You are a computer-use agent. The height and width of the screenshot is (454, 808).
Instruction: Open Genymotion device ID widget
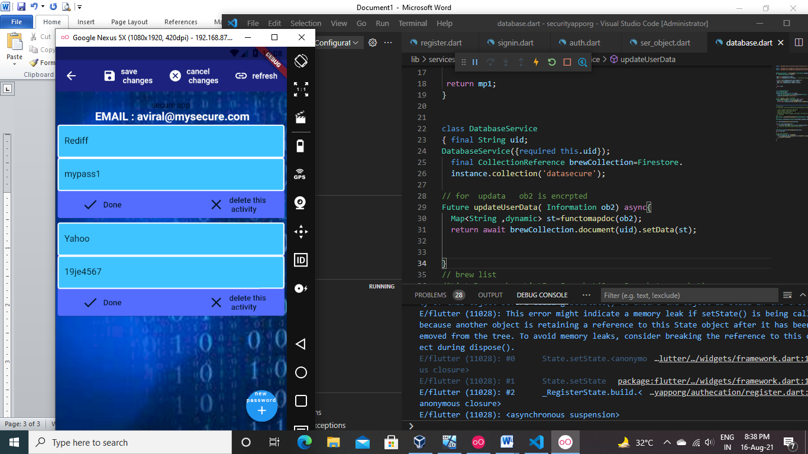300,260
